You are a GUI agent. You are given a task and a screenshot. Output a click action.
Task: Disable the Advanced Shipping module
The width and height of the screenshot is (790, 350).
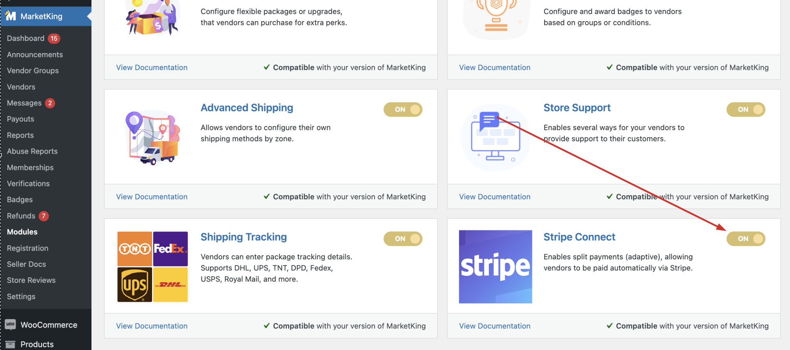403,109
